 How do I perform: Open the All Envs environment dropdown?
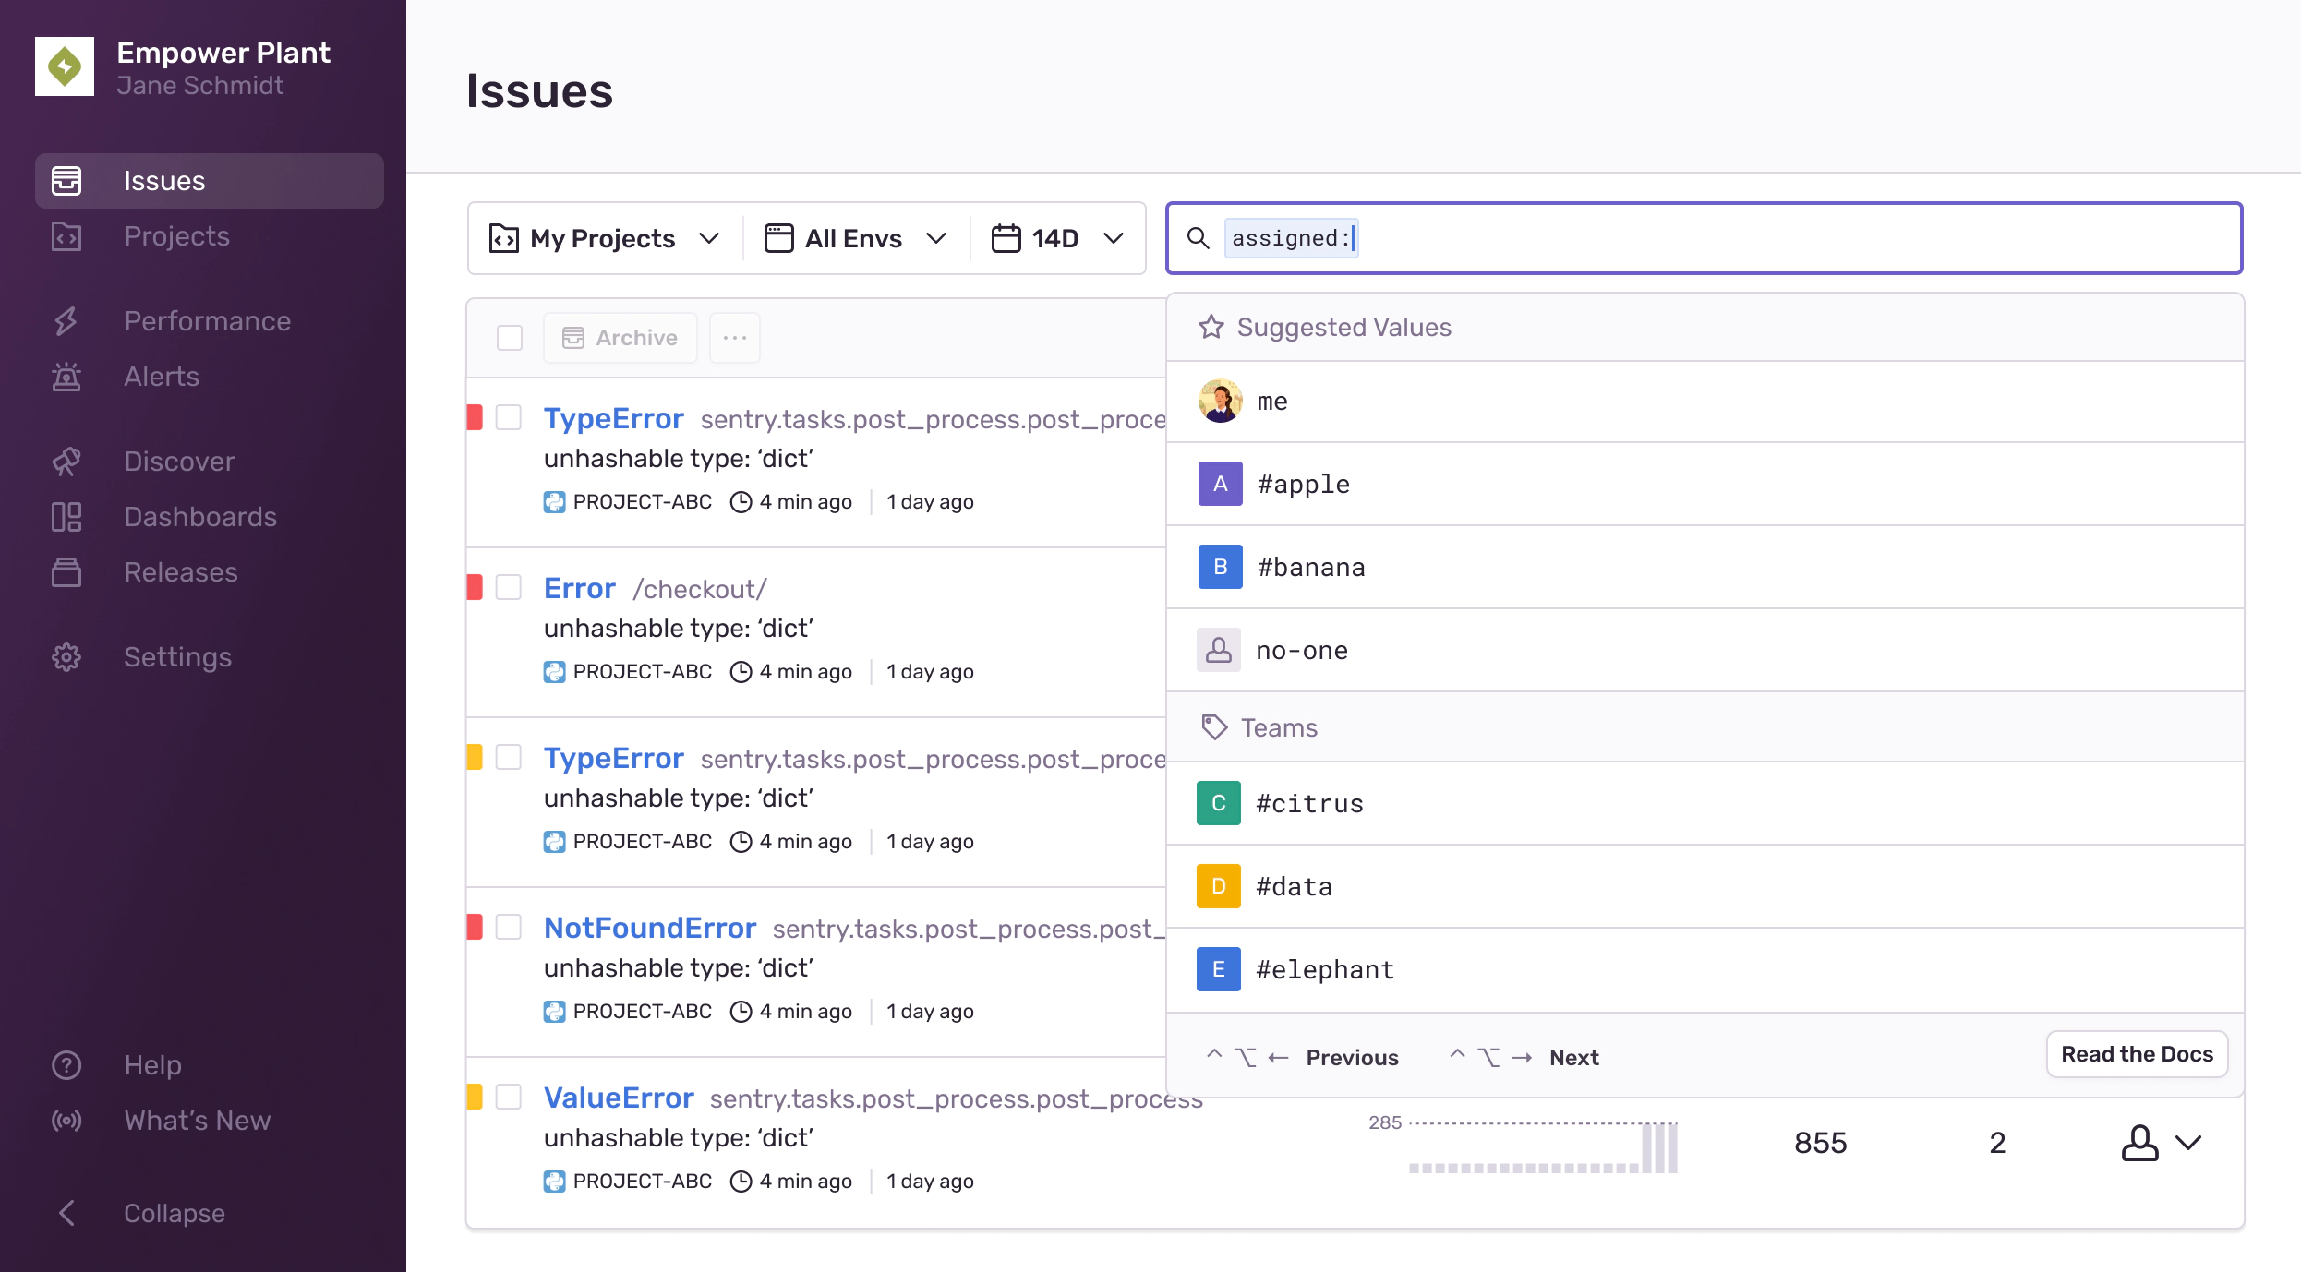click(x=855, y=238)
